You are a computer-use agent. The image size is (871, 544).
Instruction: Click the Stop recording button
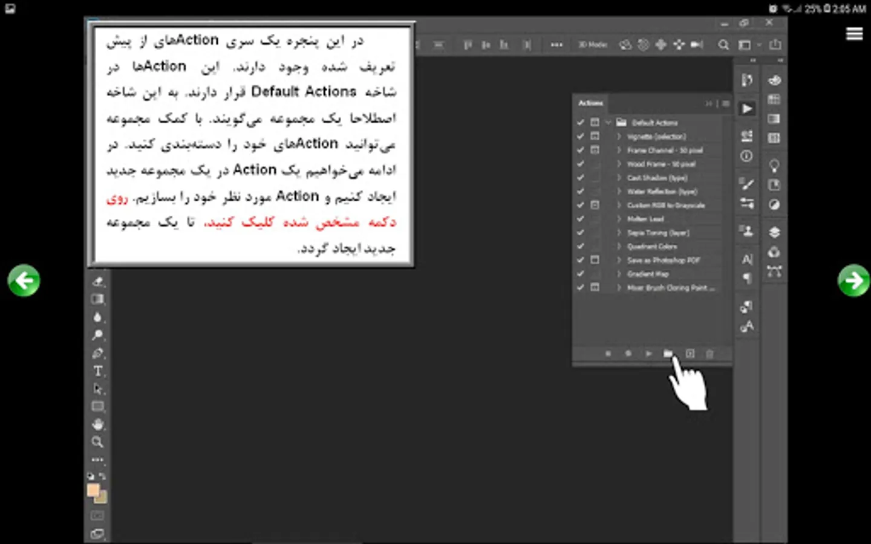[608, 354]
